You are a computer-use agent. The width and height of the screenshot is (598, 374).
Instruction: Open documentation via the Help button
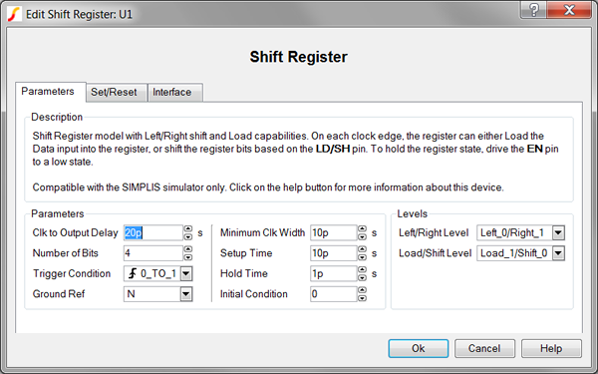pos(551,348)
